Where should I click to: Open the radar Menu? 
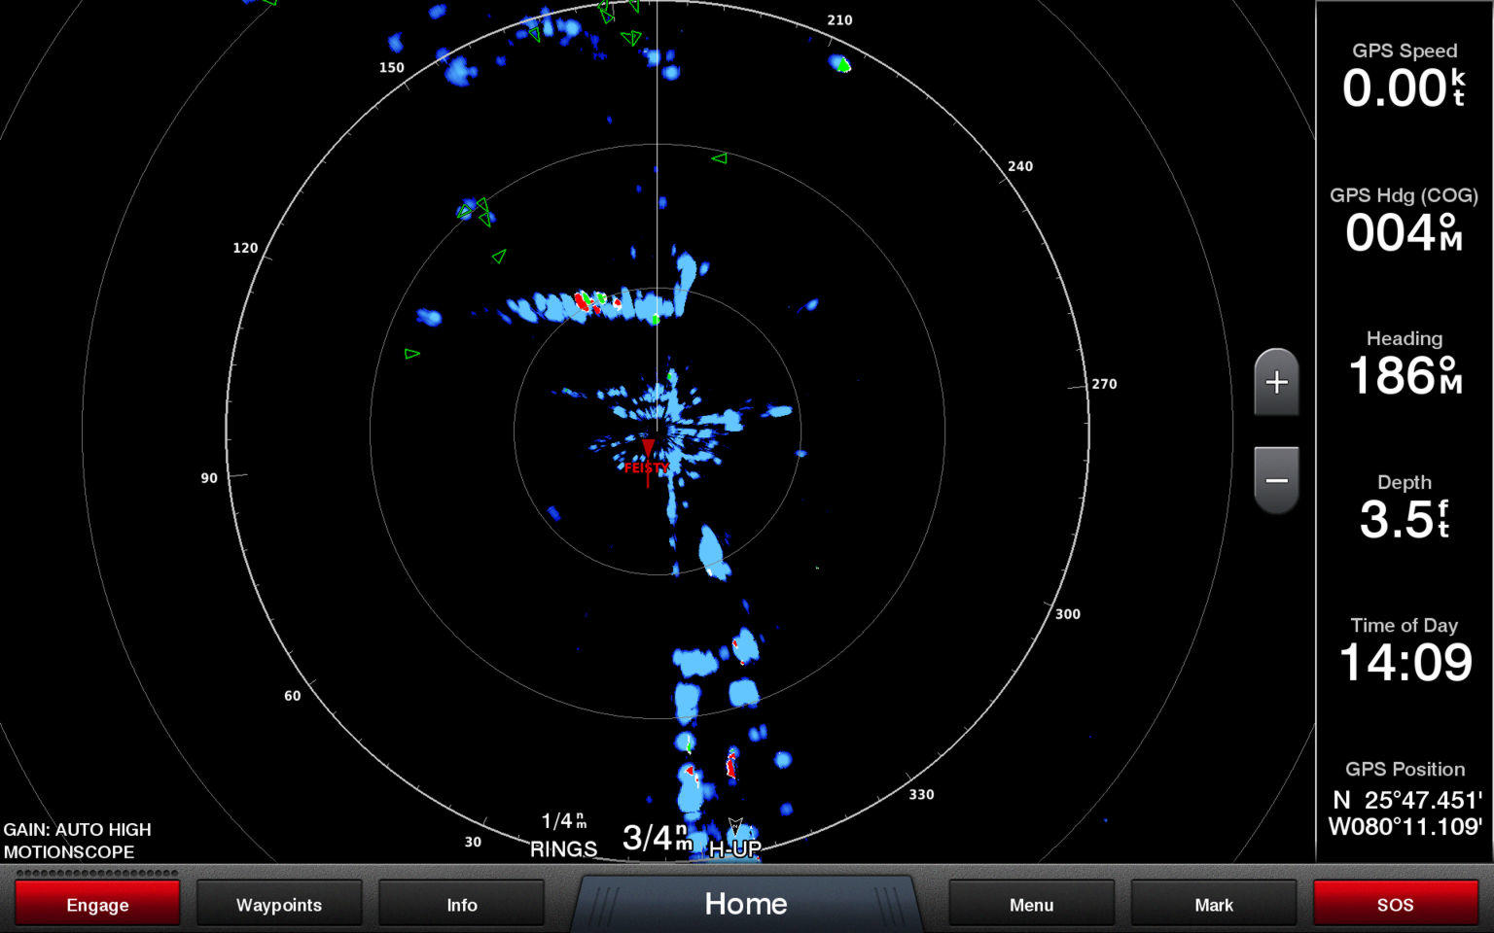tap(1031, 905)
